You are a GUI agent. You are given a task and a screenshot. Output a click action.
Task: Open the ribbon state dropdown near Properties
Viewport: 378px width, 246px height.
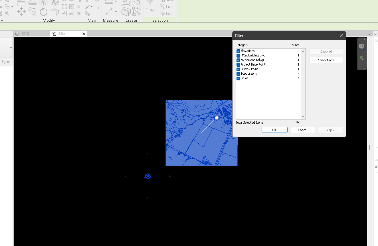(370, 34)
